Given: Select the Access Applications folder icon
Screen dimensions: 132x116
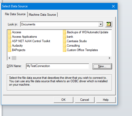Looking at the screenshot, I should (x=9, y=37).
